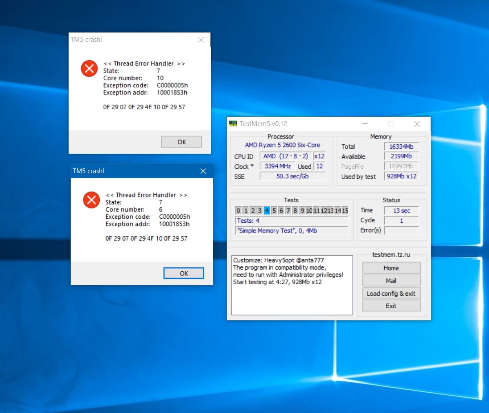Click OK in the Core number 6 crash dialog
Screen dimensions: 489x413
(184, 274)
